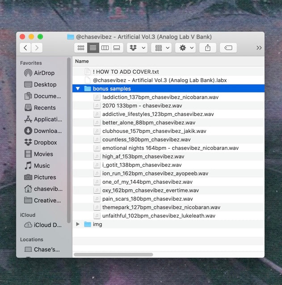Open the Dropbox toolbar dropdown
Image resolution: width=282 pixels, height=285 pixels.
(x=137, y=48)
